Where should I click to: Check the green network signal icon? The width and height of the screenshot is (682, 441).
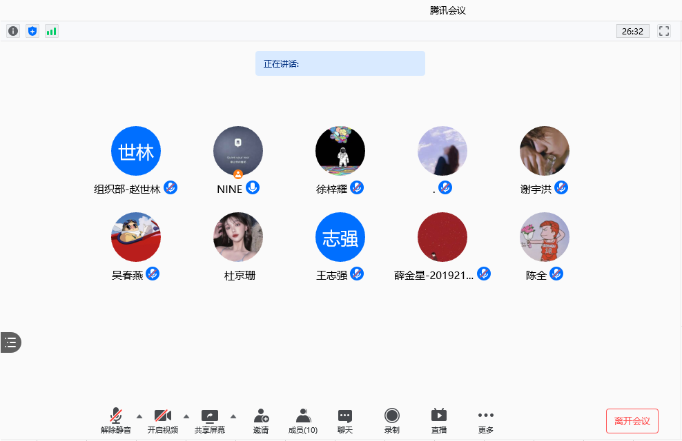coord(51,31)
